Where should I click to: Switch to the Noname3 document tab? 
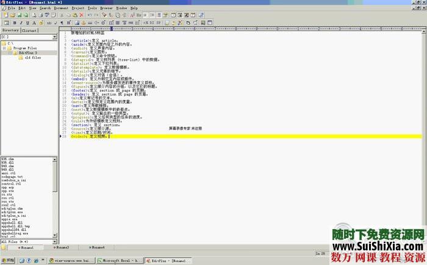[61, 247]
